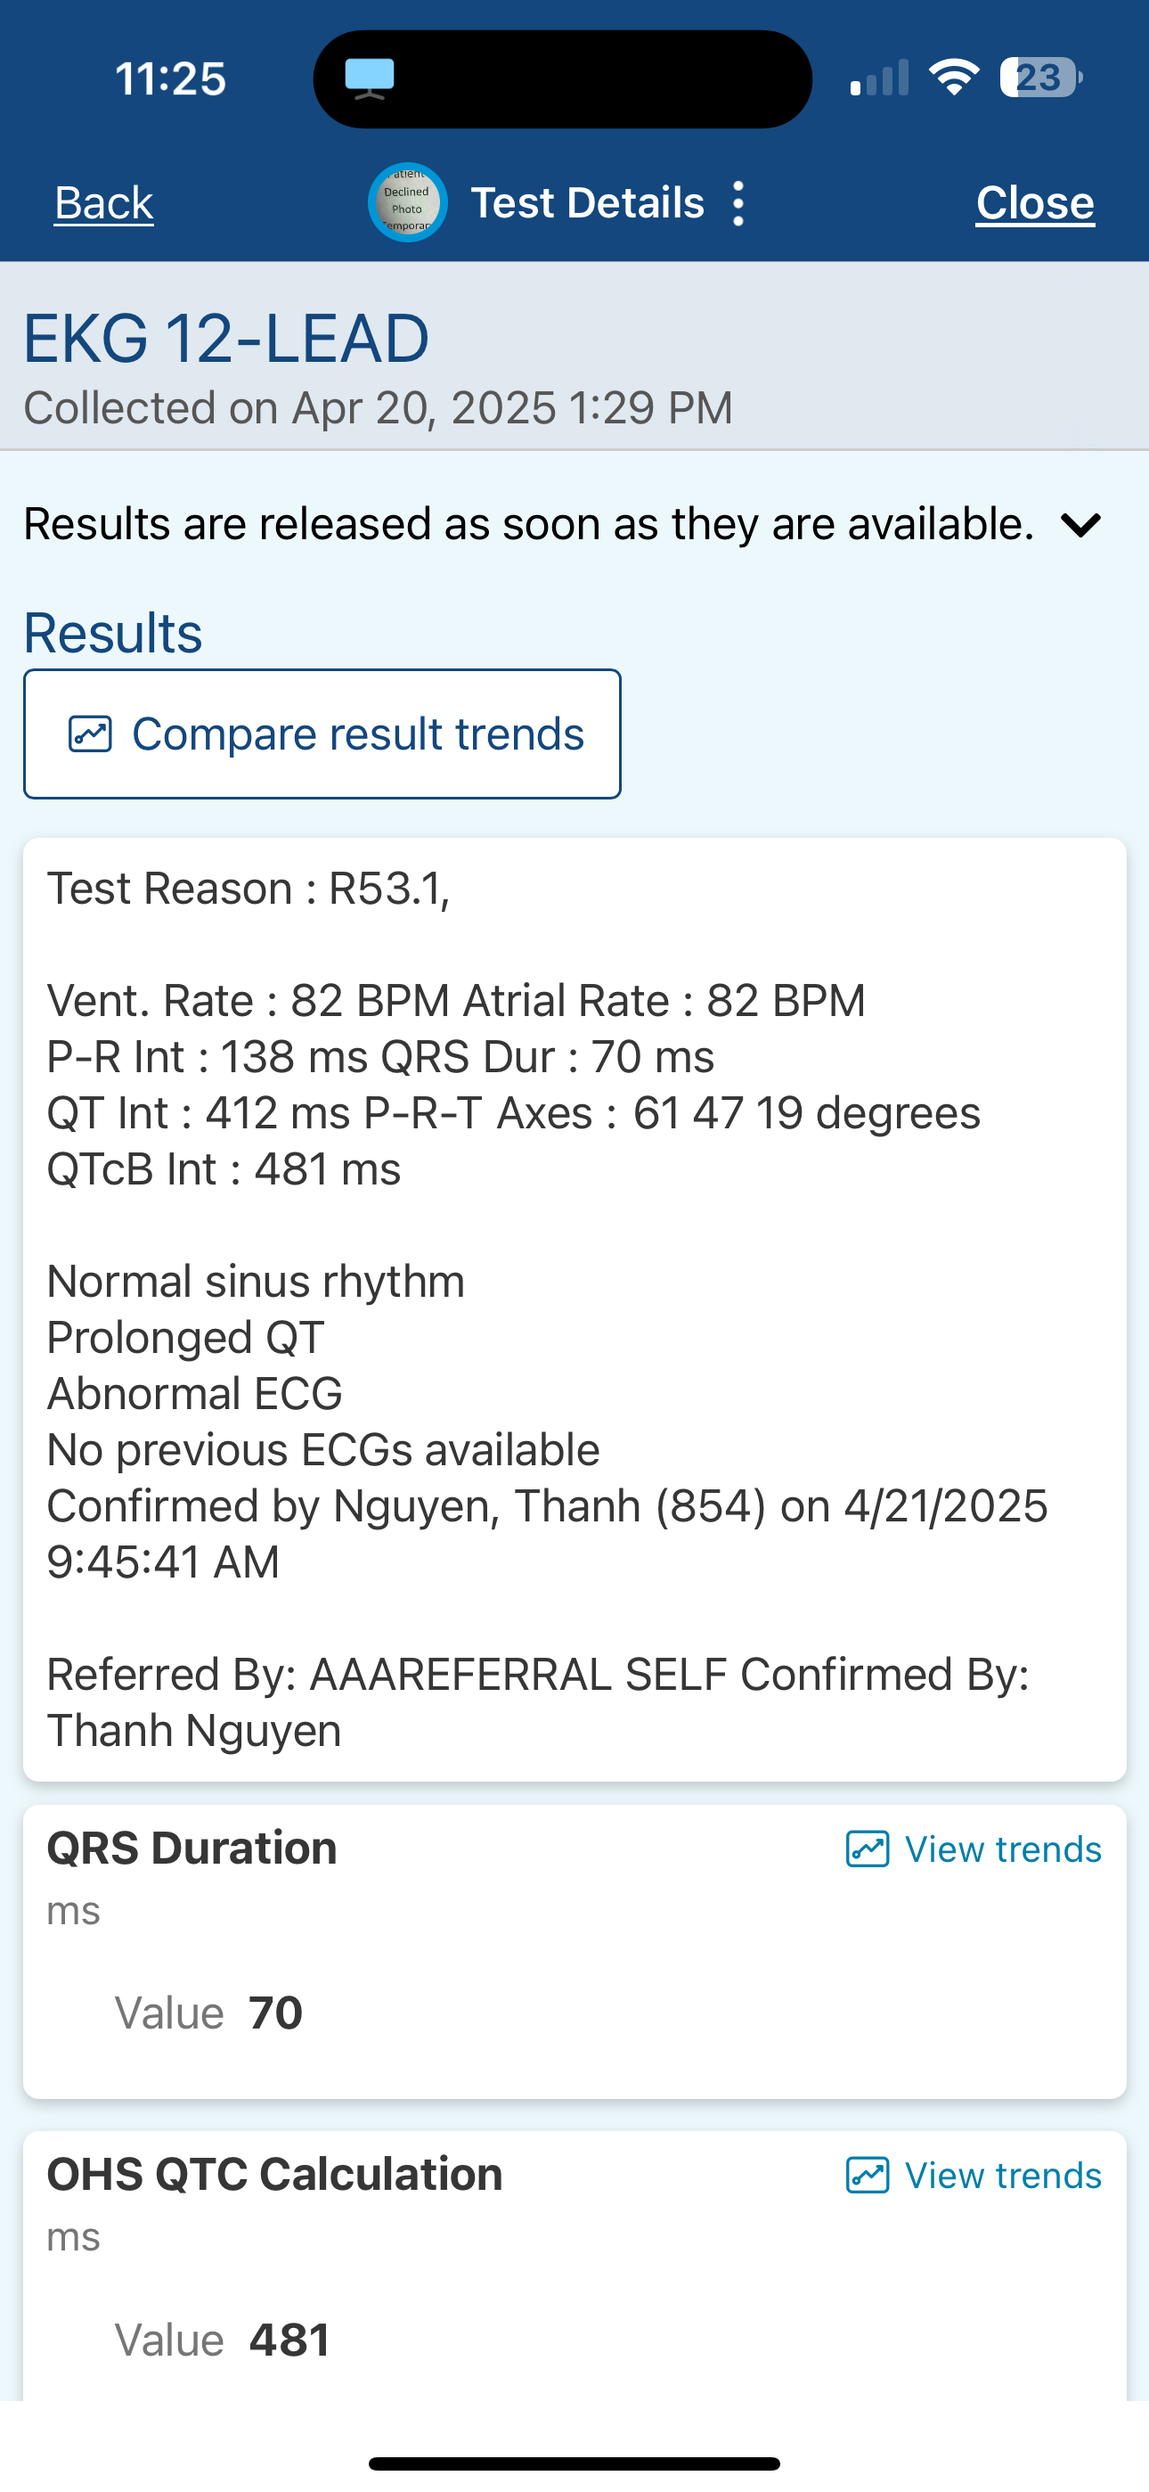Close the Test Details screen
This screenshot has height=2492, width=1149.
1034,203
